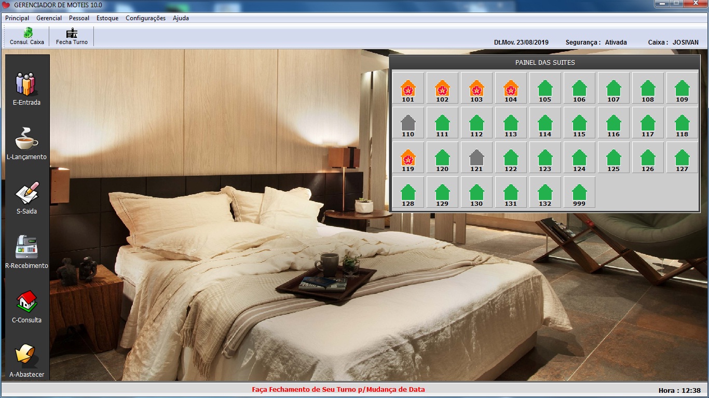709x398 pixels.
Task: Click available suite 132
Action: (x=545, y=192)
